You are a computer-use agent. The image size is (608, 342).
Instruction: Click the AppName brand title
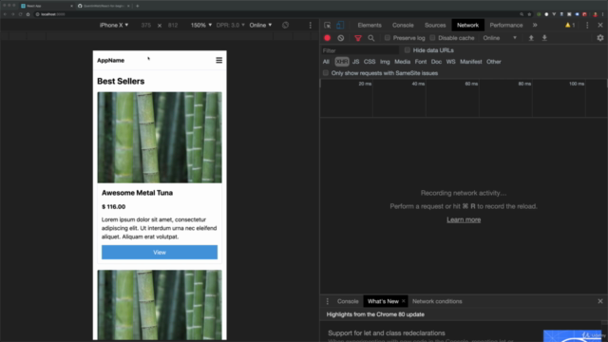click(111, 61)
